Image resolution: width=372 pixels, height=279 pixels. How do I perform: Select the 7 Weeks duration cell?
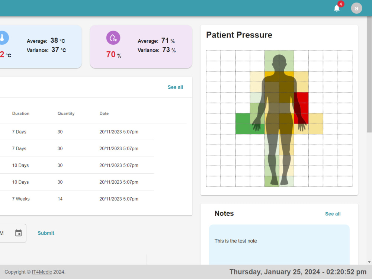pos(21,199)
